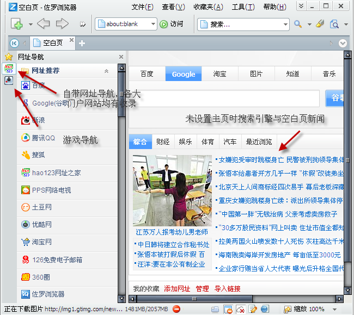Click the 添加网址 link
This screenshot has height=315, width=354.
click(x=177, y=288)
